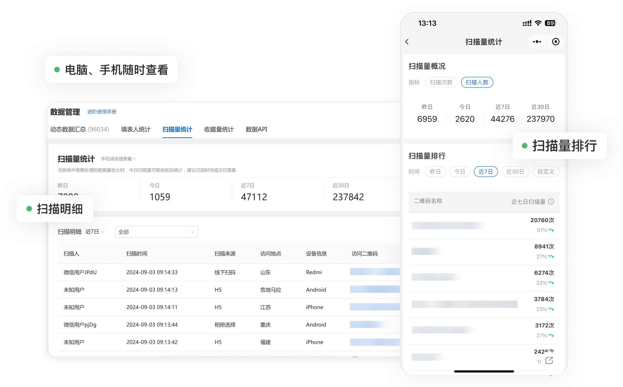Click info icon beside 近七日扫描量
623x387 pixels.
551,202
